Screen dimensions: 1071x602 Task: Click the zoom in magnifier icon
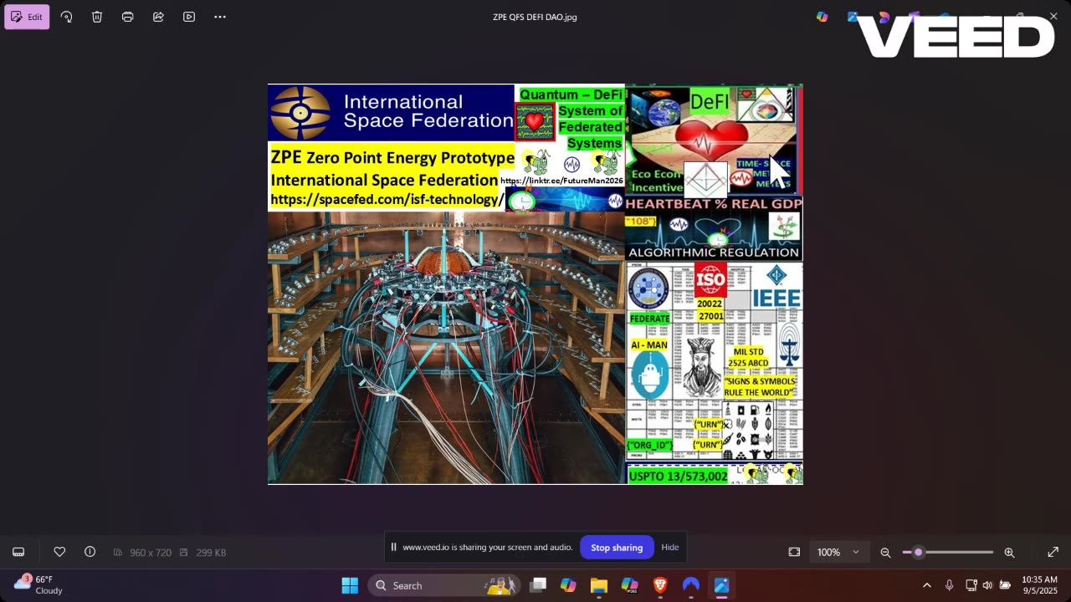tap(1009, 552)
